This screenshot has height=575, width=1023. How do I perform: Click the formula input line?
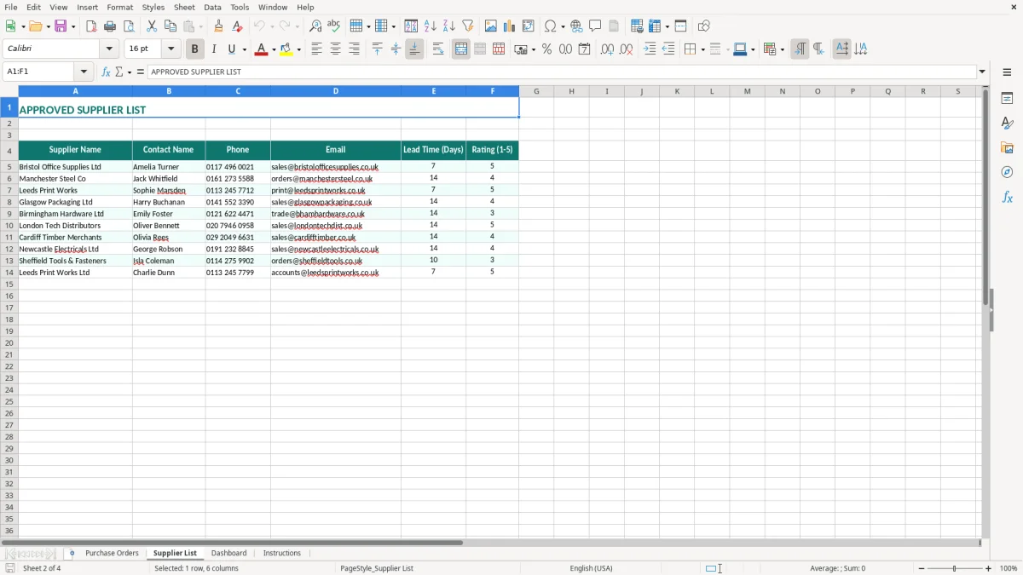(563, 72)
